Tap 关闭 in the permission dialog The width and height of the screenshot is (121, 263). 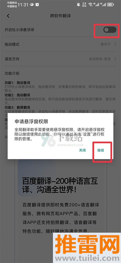(x=82, y=150)
